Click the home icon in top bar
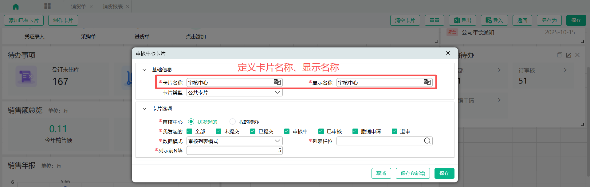This screenshot has height=187, width=590. tap(16, 6)
